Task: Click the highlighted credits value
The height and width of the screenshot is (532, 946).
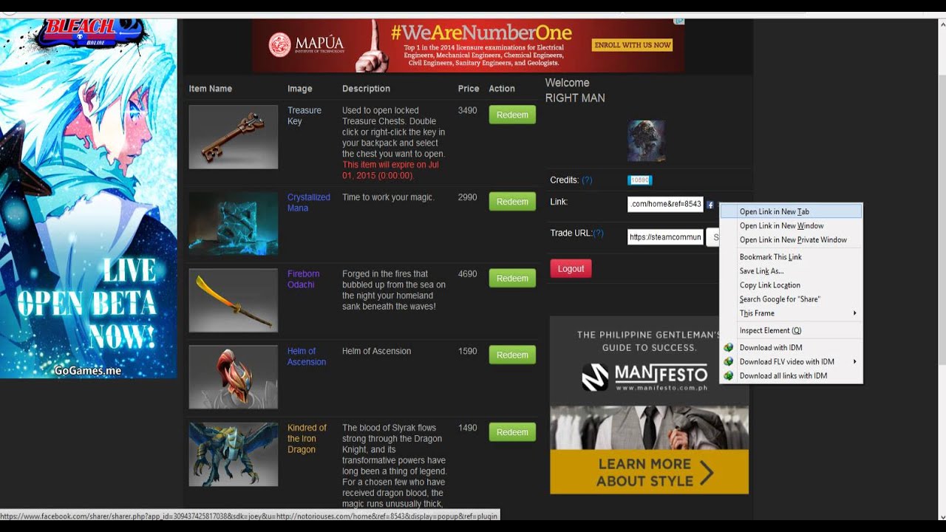Action: 639,180
